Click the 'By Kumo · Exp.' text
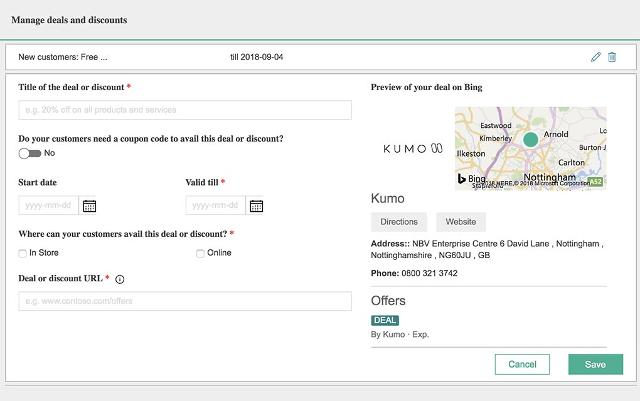 pyautogui.click(x=400, y=335)
